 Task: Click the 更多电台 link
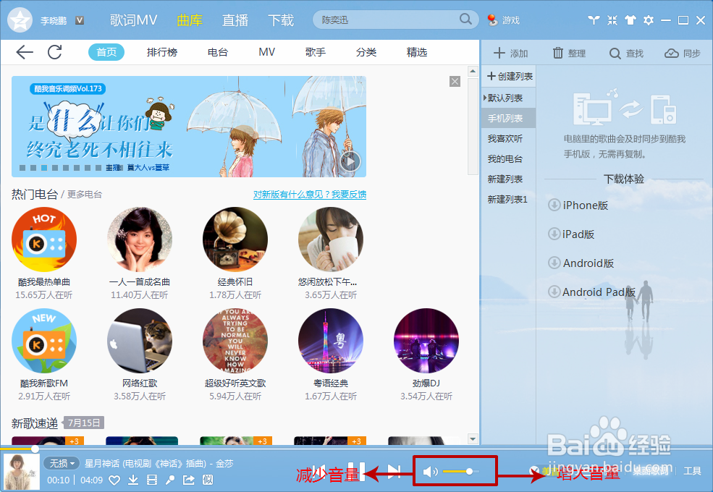85,195
